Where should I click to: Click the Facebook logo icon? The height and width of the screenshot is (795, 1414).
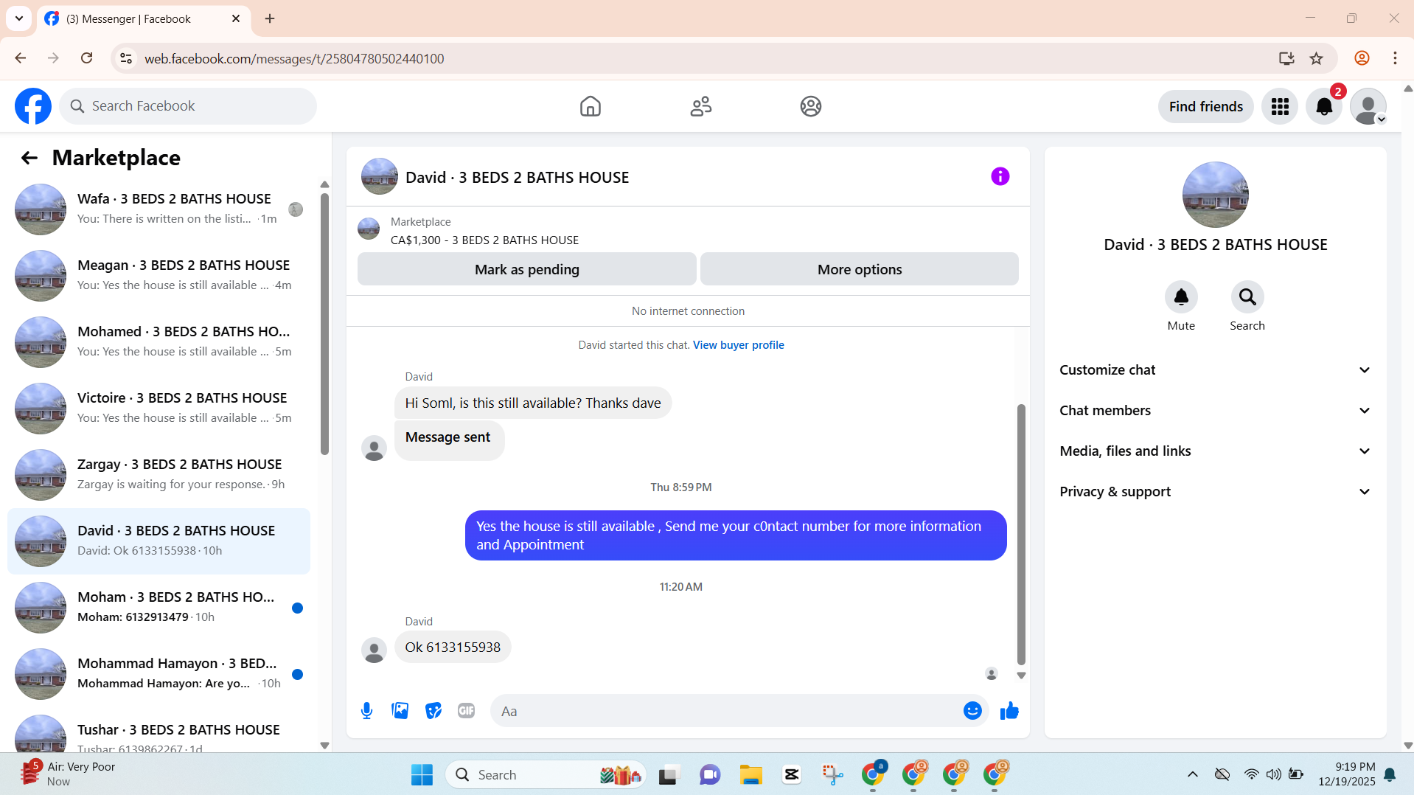click(33, 106)
